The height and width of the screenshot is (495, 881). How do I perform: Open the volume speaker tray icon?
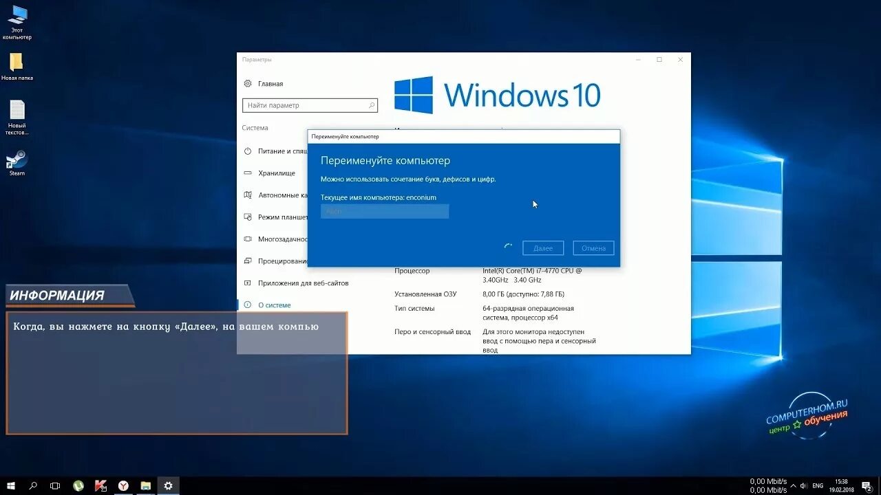pos(805,485)
